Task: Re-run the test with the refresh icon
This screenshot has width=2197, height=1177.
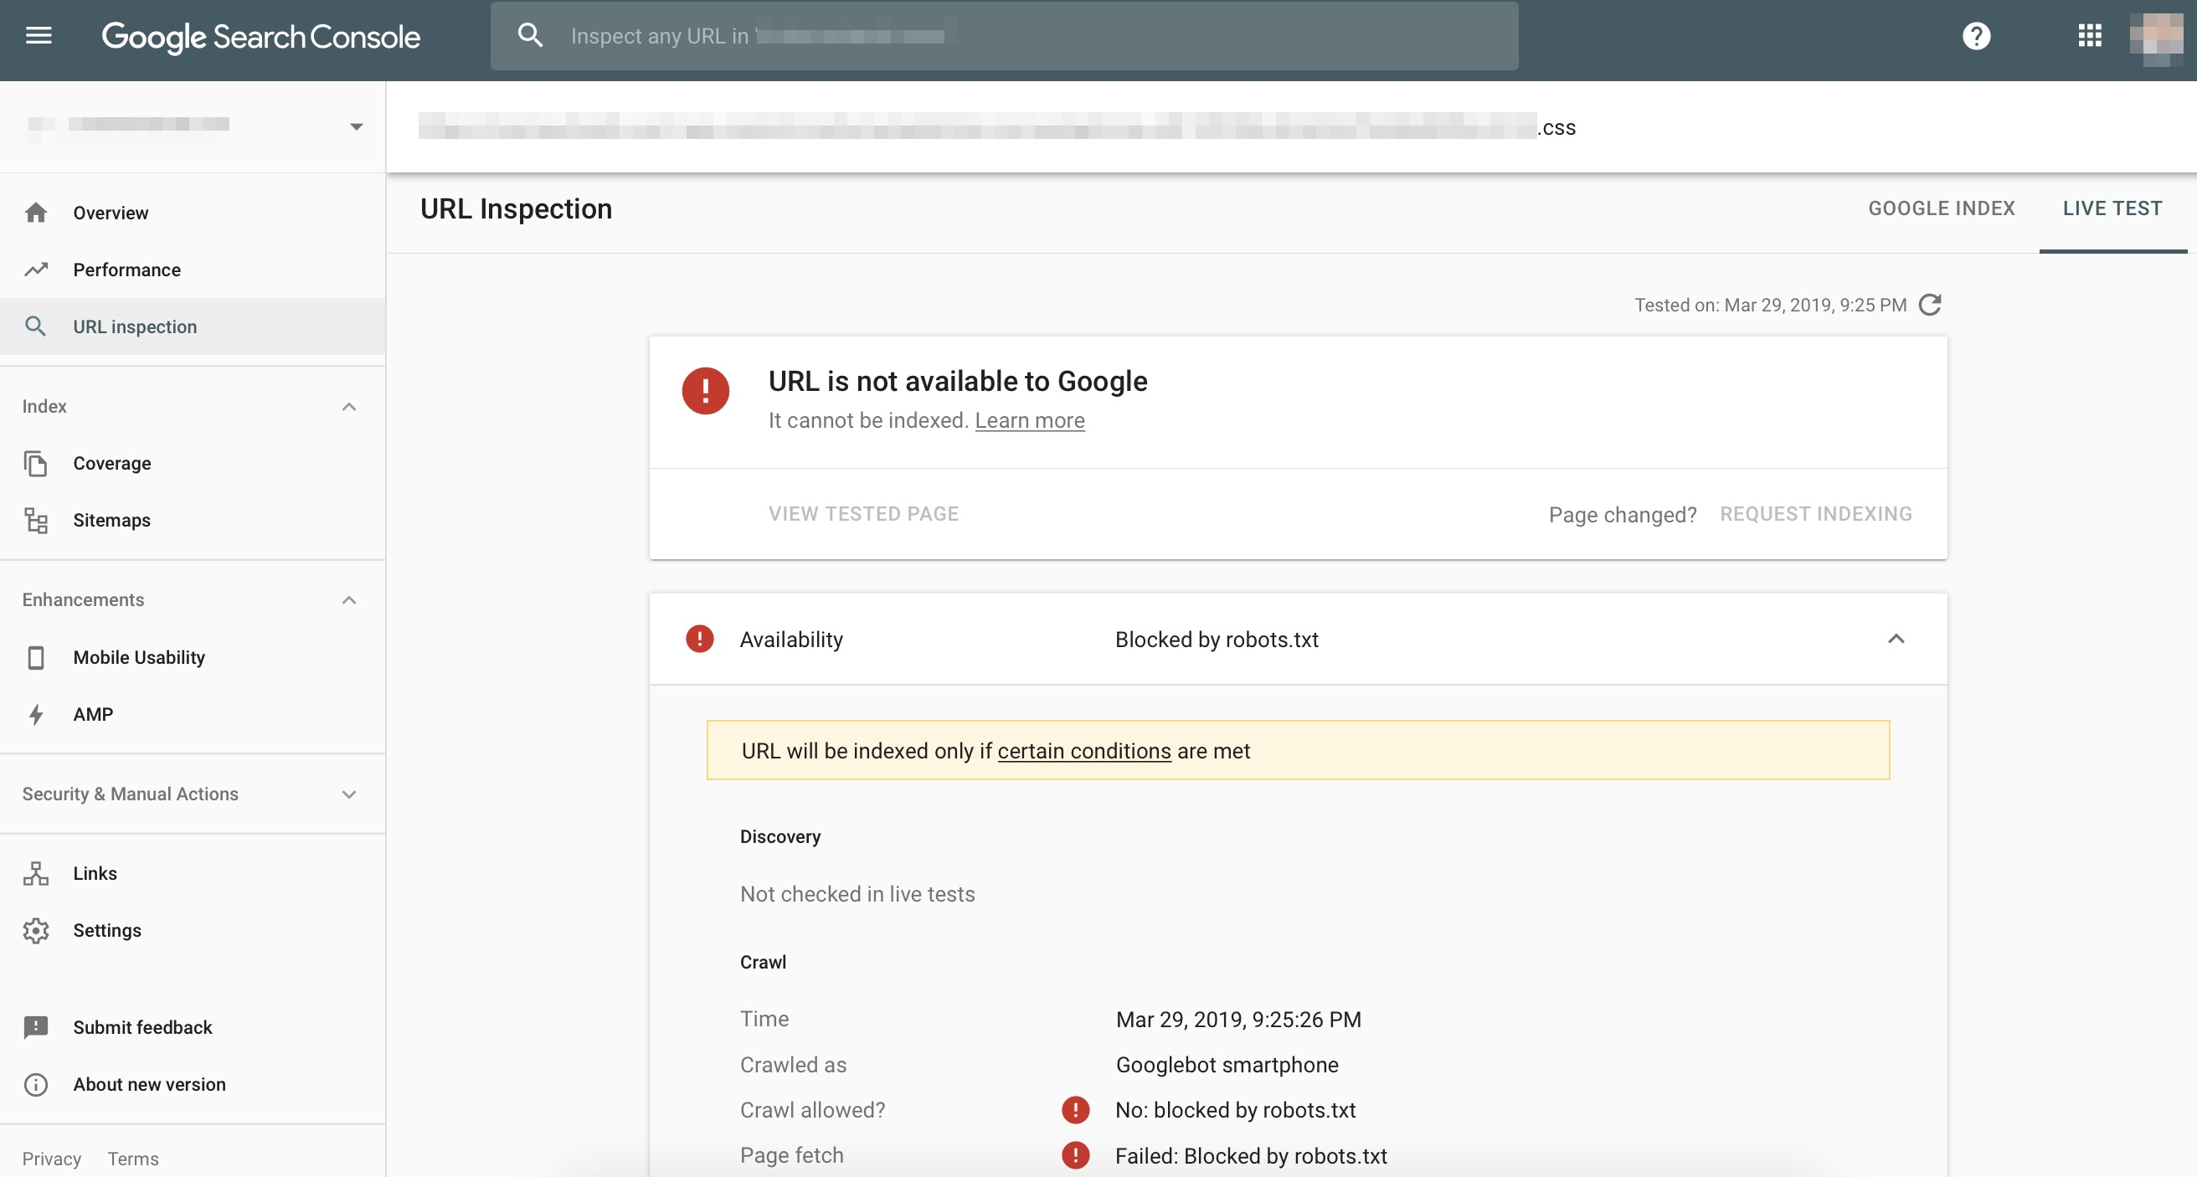Action: (x=1931, y=305)
